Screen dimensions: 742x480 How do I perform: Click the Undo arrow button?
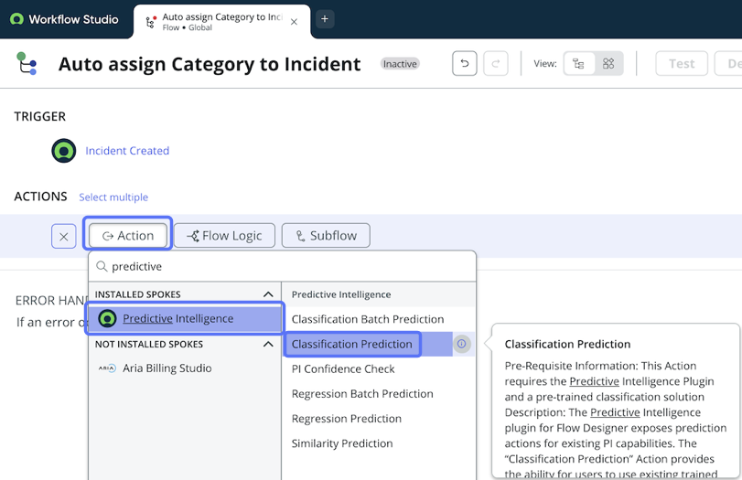click(464, 63)
